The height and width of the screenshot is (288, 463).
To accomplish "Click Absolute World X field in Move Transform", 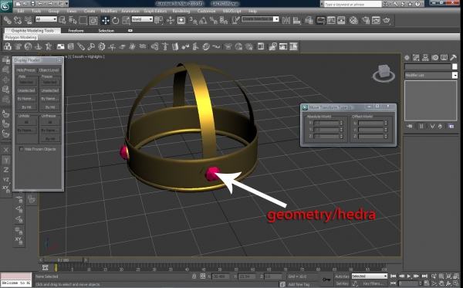I will 326,123.
